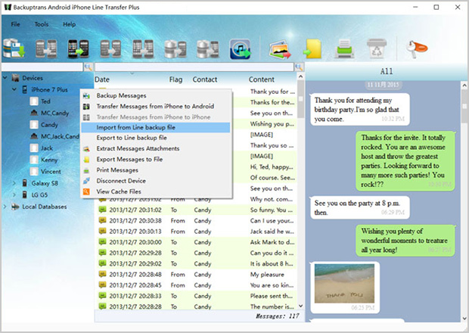Click the printer icon in the toolbar
The width and height of the screenshot is (469, 333).
[345, 48]
